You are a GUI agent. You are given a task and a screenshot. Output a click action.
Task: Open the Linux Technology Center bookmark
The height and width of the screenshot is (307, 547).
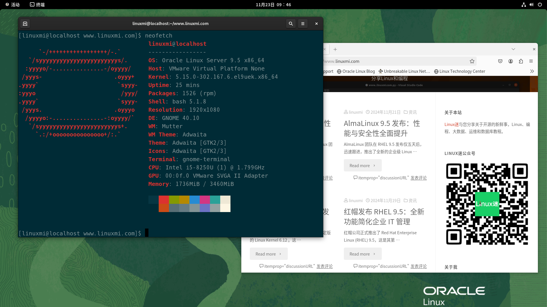460,71
